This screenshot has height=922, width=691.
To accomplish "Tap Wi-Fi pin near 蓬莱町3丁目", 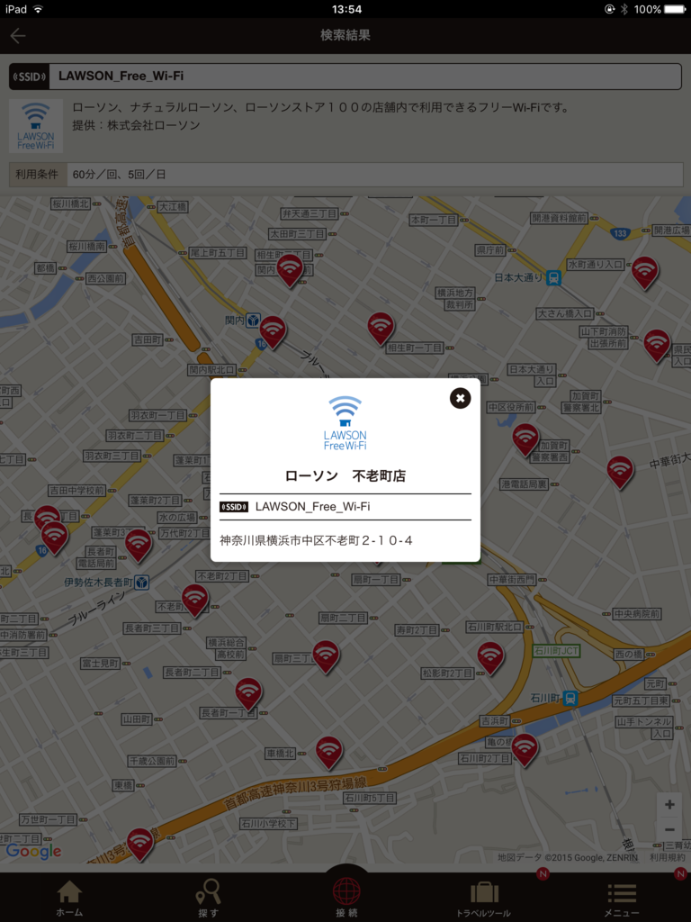I will click(x=138, y=545).
